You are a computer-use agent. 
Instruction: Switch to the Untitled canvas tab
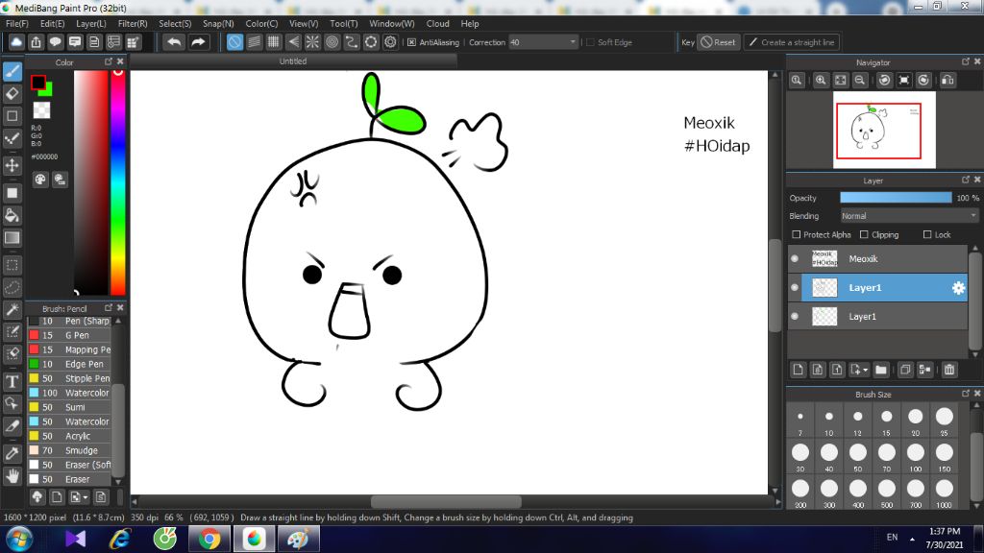point(293,61)
